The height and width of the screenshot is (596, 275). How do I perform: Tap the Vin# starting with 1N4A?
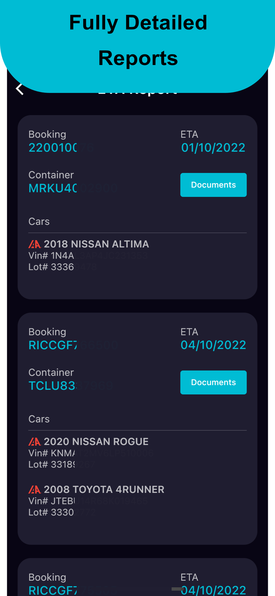[x=51, y=256]
